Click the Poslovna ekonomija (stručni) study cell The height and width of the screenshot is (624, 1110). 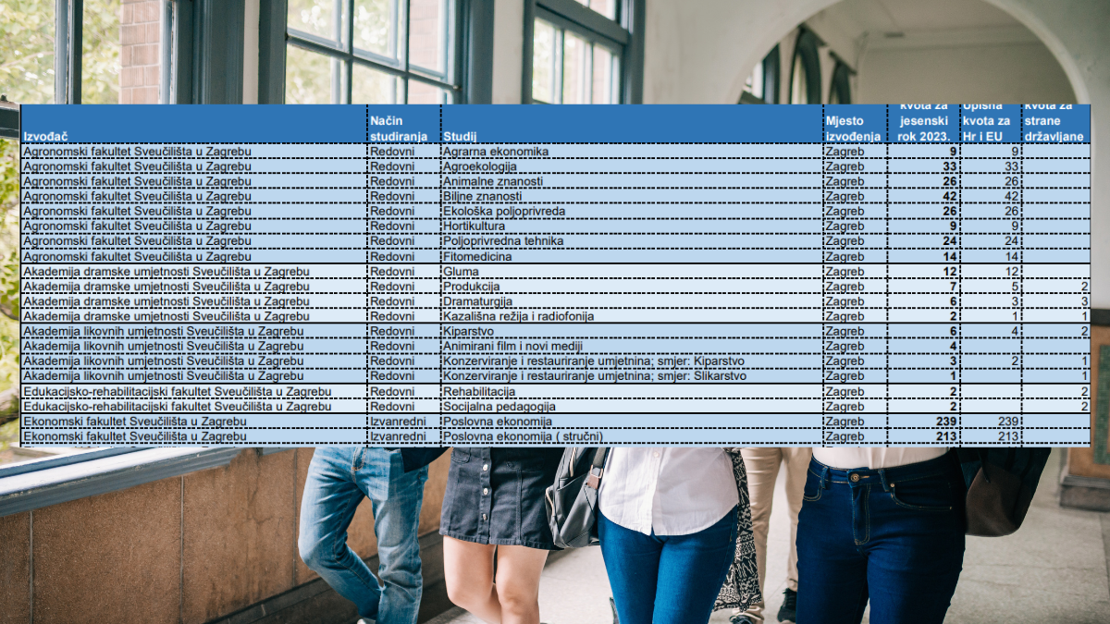pos(632,436)
